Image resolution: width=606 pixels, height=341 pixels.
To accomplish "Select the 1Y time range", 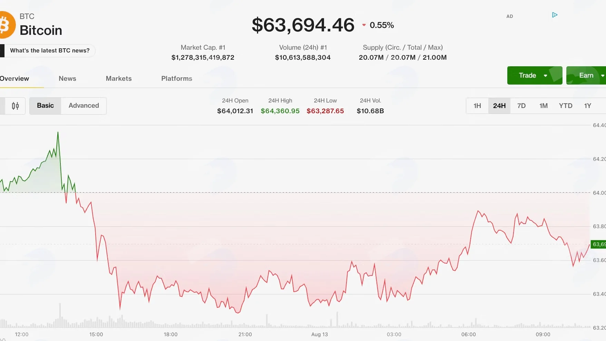I will pyautogui.click(x=588, y=106).
